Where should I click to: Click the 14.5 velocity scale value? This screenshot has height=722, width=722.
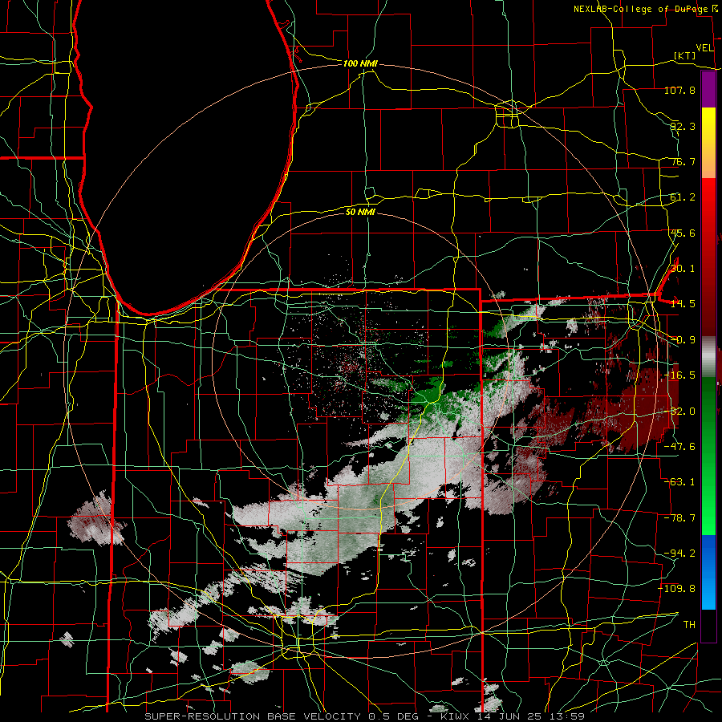click(683, 304)
